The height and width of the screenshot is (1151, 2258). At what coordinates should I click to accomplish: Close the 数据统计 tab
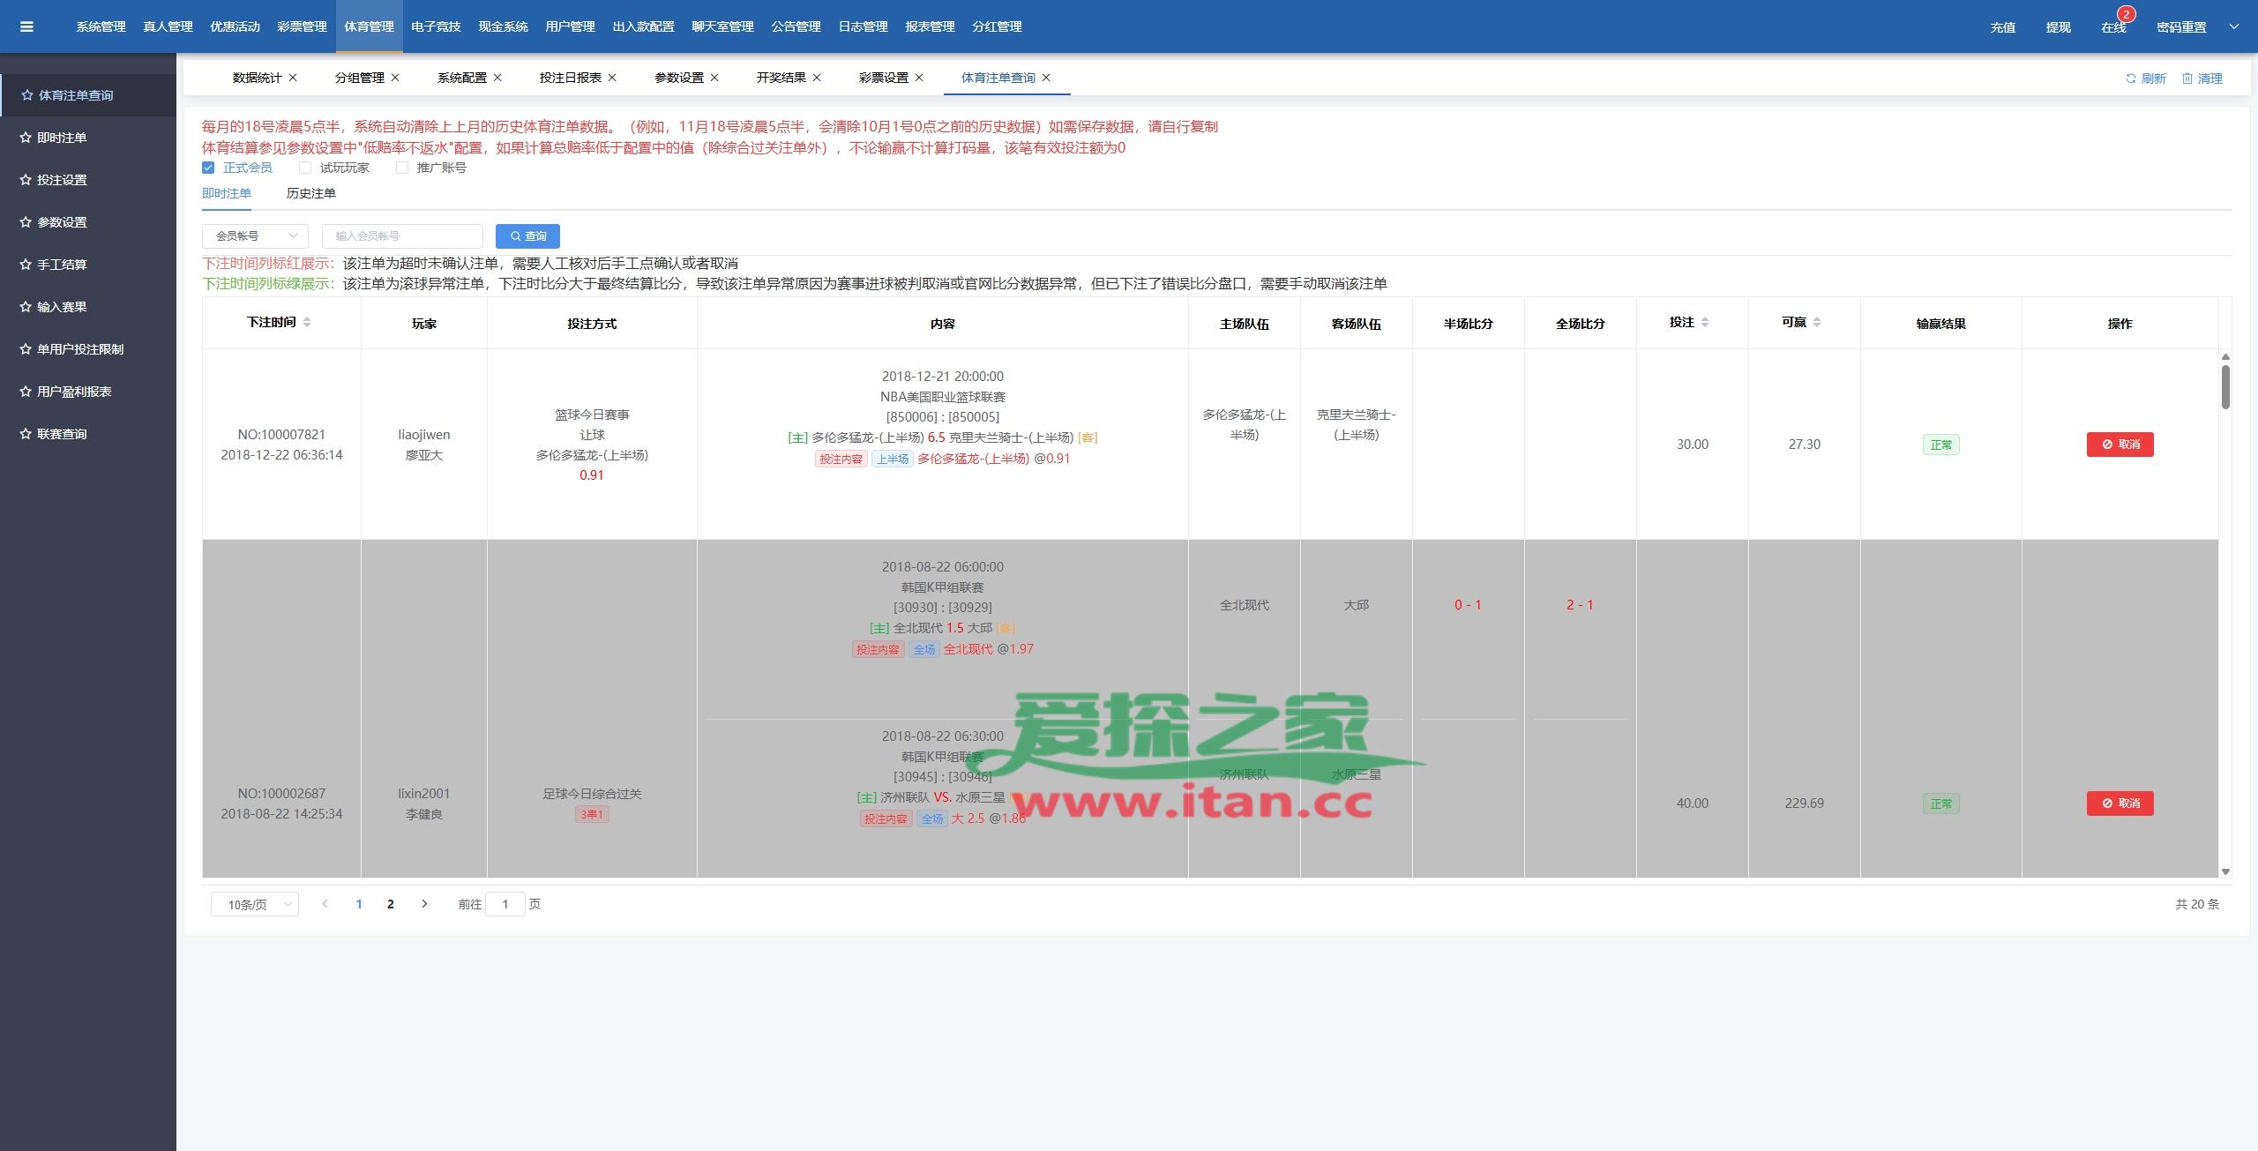(293, 78)
